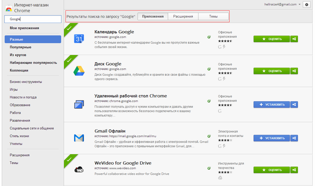Click the star rating for Gmail Офлайн
Screen dimensions: 315x186
click(225, 140)
